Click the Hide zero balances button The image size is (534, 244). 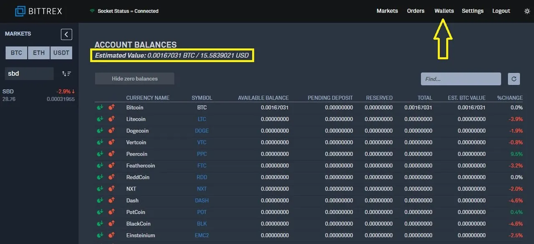[135, 78]
